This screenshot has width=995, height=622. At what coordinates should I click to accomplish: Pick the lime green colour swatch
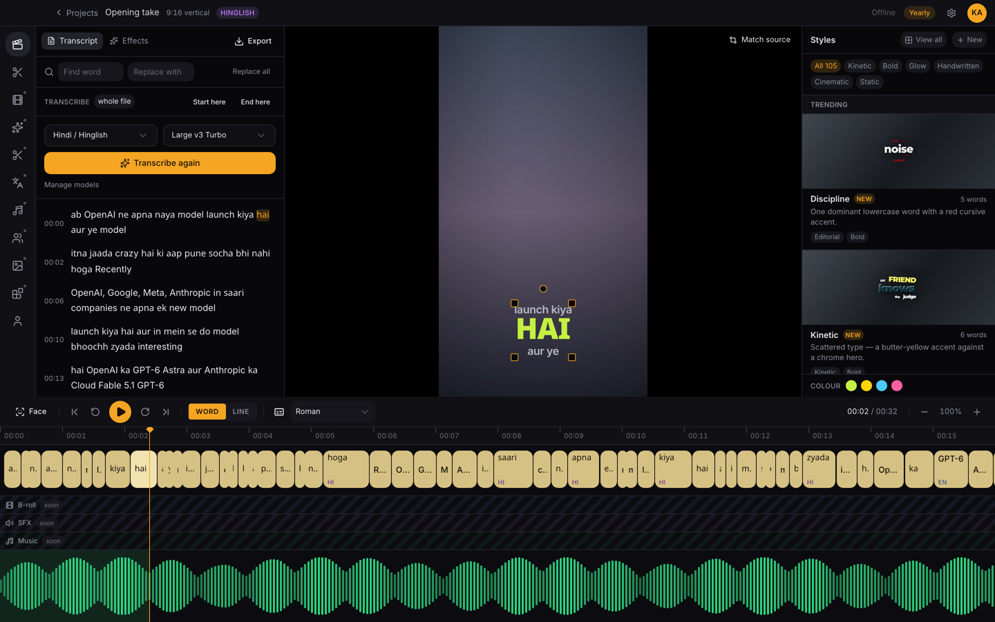(851, 386)
